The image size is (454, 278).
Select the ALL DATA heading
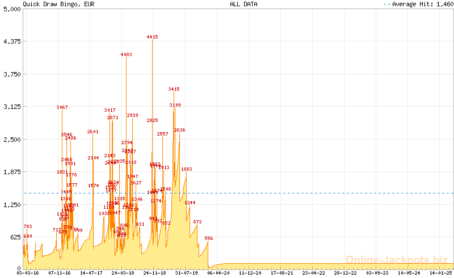(x=243, y=4)
